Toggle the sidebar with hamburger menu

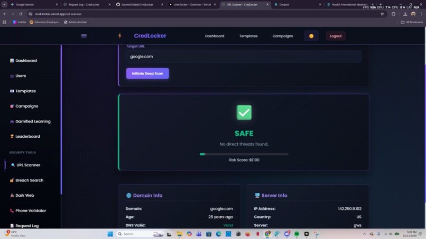(84, 35)
